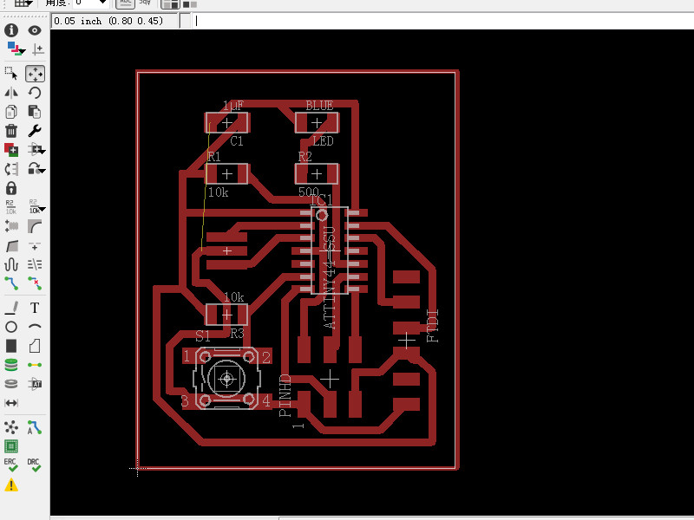Image resolution: width=694 pixels, height=520 pixels.
Task: Open the Errors warning icon
Action: (11, 485)
